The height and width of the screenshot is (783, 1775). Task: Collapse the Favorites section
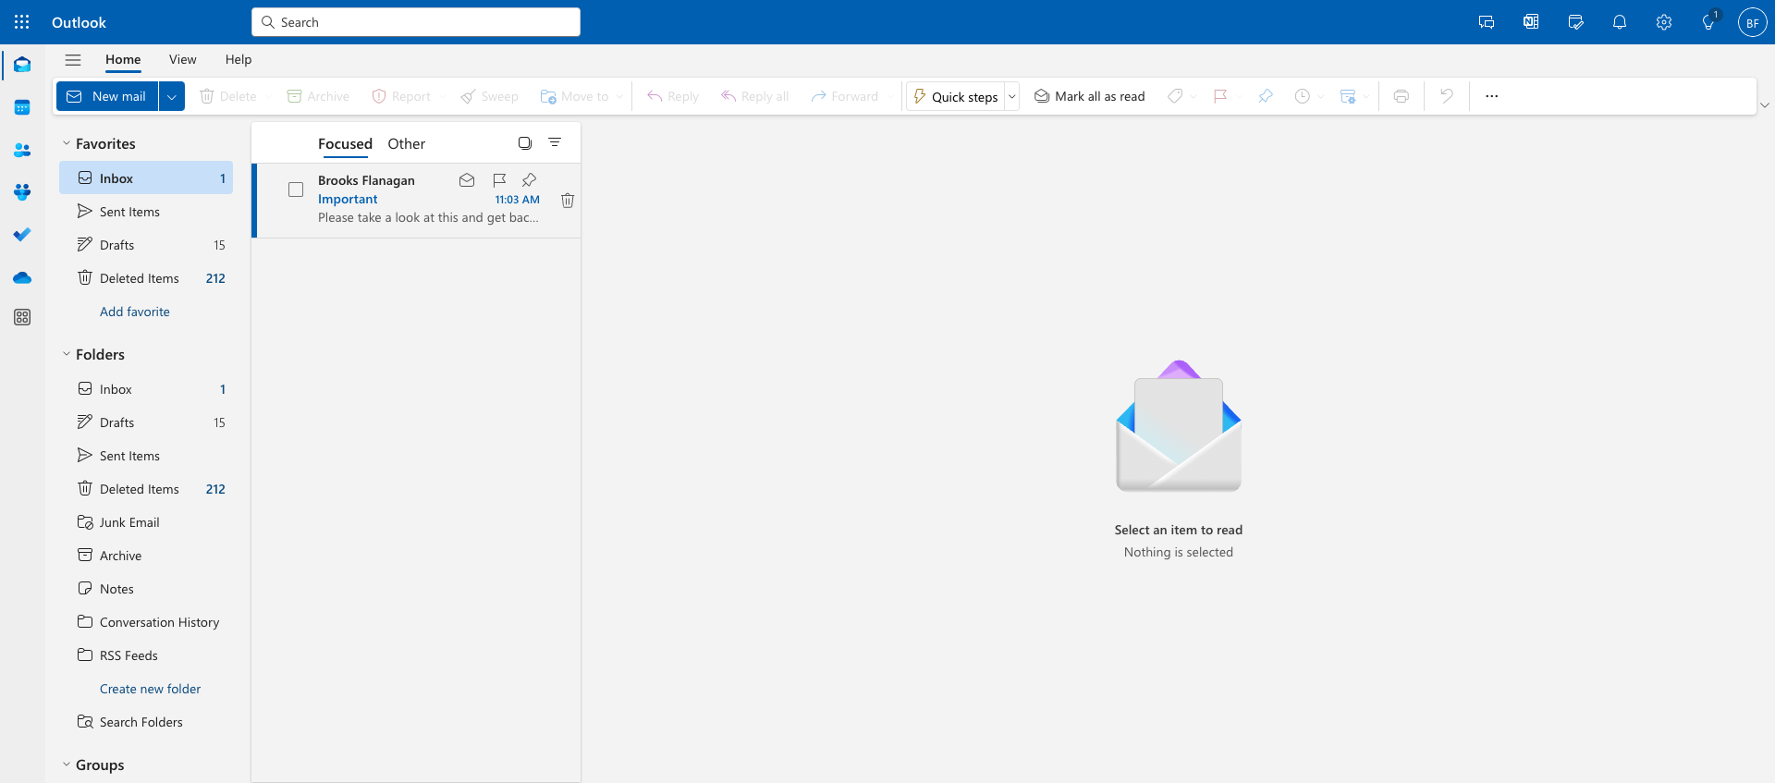click(67, 143)
